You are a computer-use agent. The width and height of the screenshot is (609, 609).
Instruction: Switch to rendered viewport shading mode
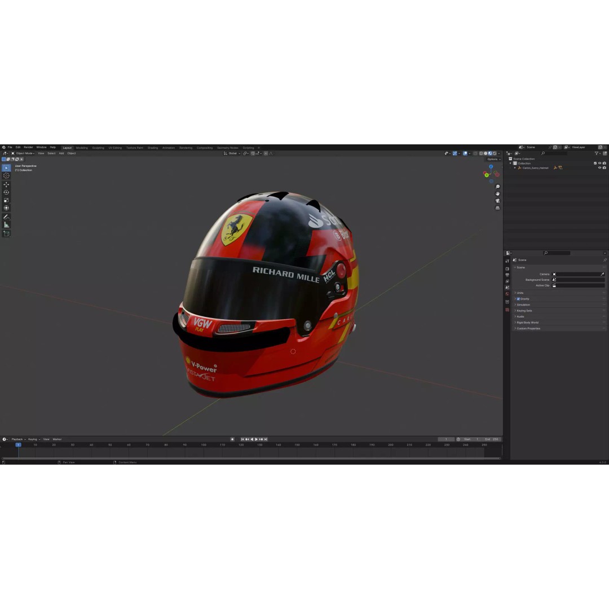tap(495, 153)
